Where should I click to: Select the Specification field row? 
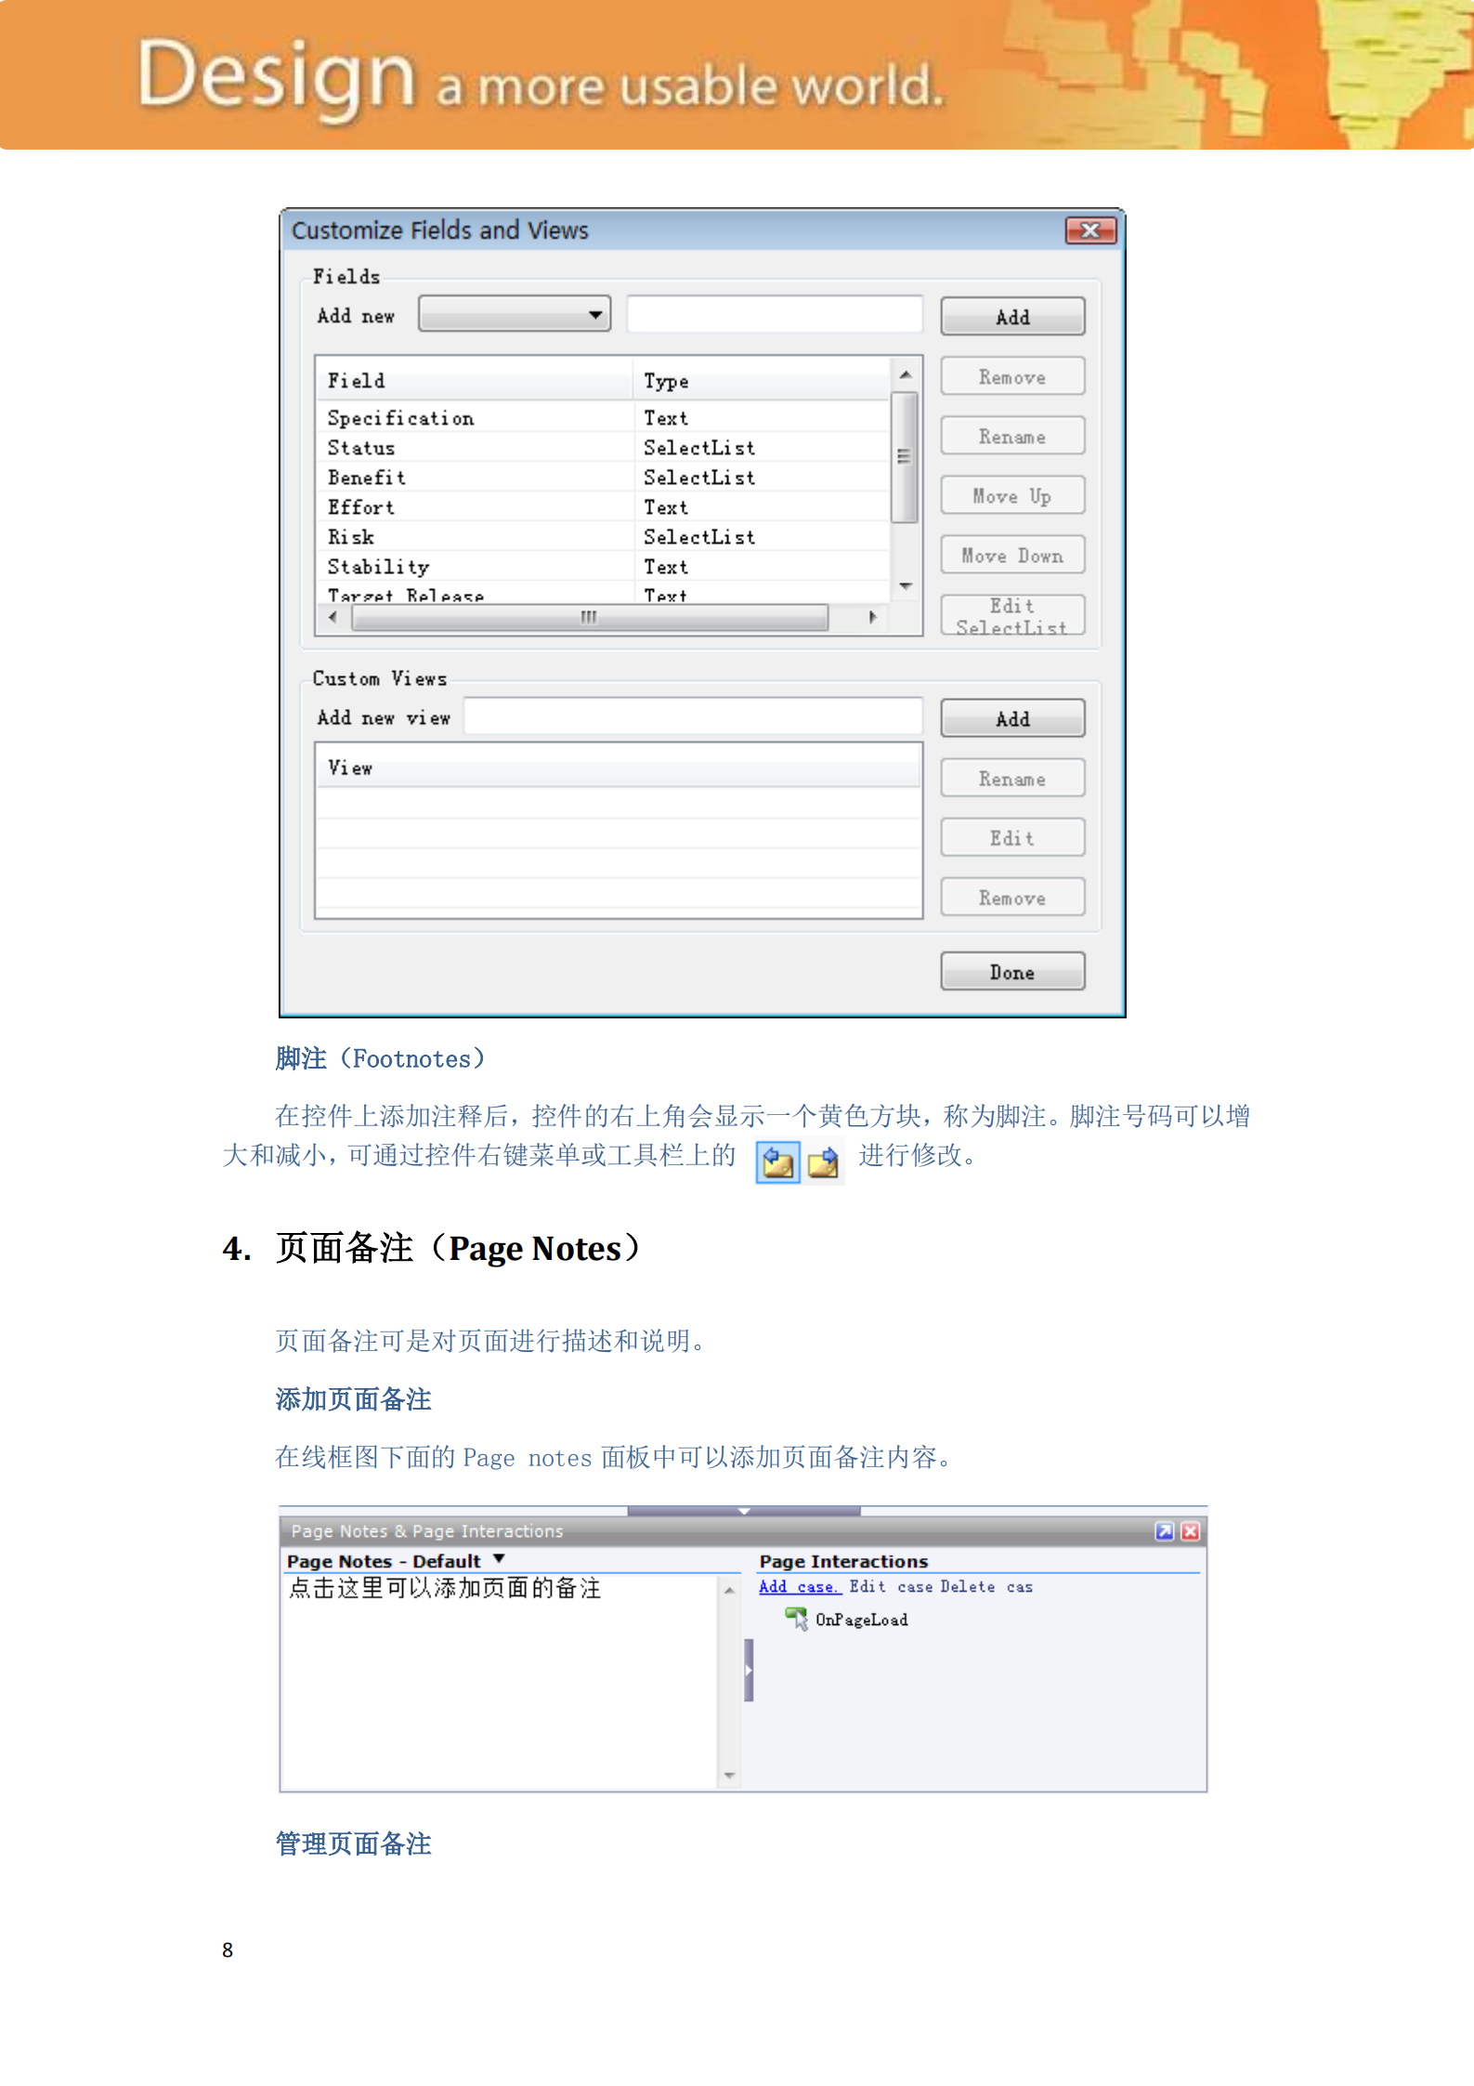tap(604, 418)
